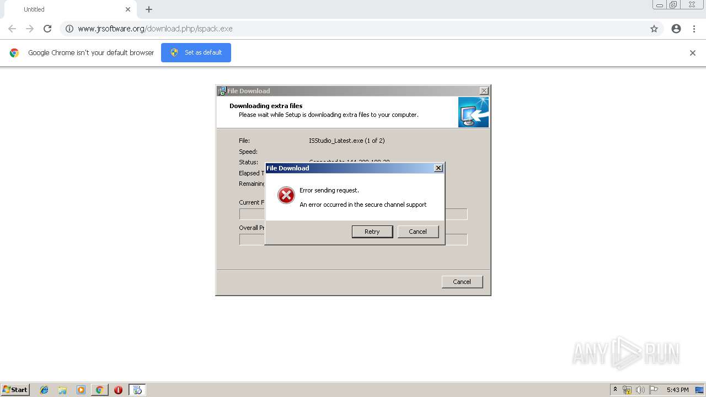The image size is (706, 397).
Task: Bookmark this page with star icon
Action: tap(654, 29)
